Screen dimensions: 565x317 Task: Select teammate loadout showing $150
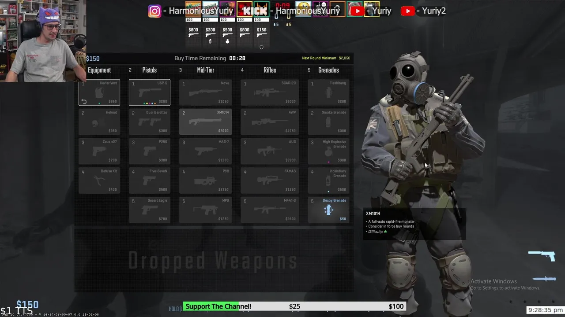[x=261, y=35]
